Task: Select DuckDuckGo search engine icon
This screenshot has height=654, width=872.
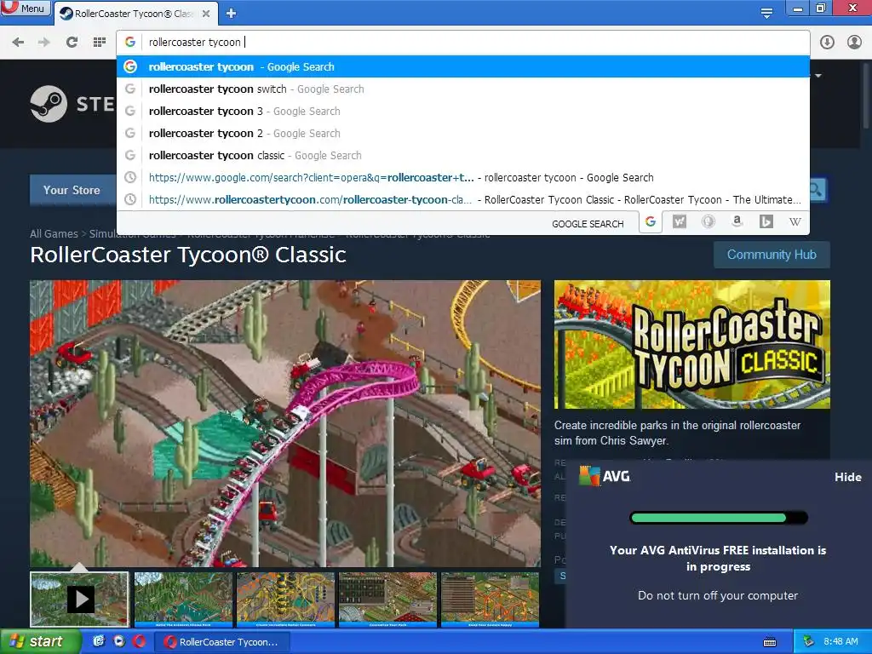Action: click(708, 222)
